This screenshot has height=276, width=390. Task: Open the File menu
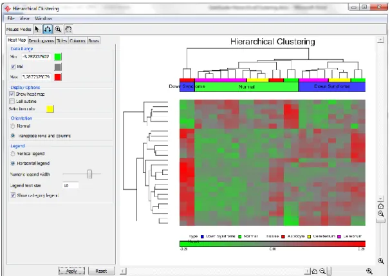(x=11, y=18)
